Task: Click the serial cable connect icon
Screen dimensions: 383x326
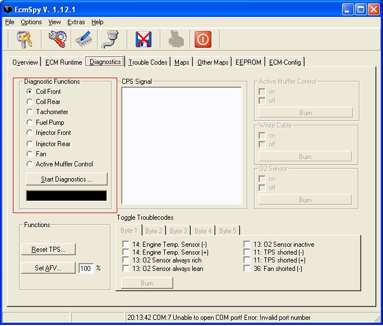Action: pos(110,39)
